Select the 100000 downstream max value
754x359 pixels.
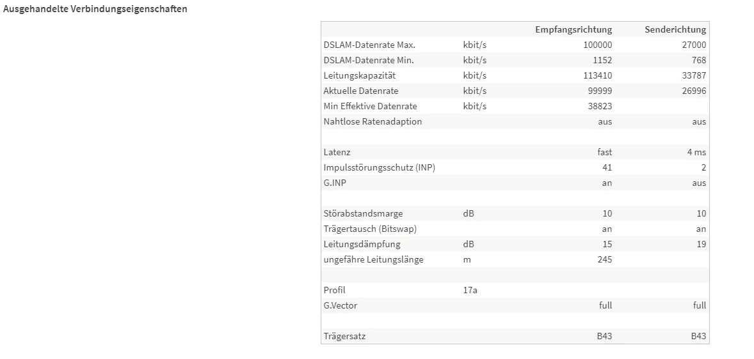pyautogui.click(x=597, y=45)
